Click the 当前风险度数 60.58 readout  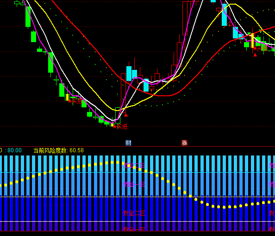(58, 150)
